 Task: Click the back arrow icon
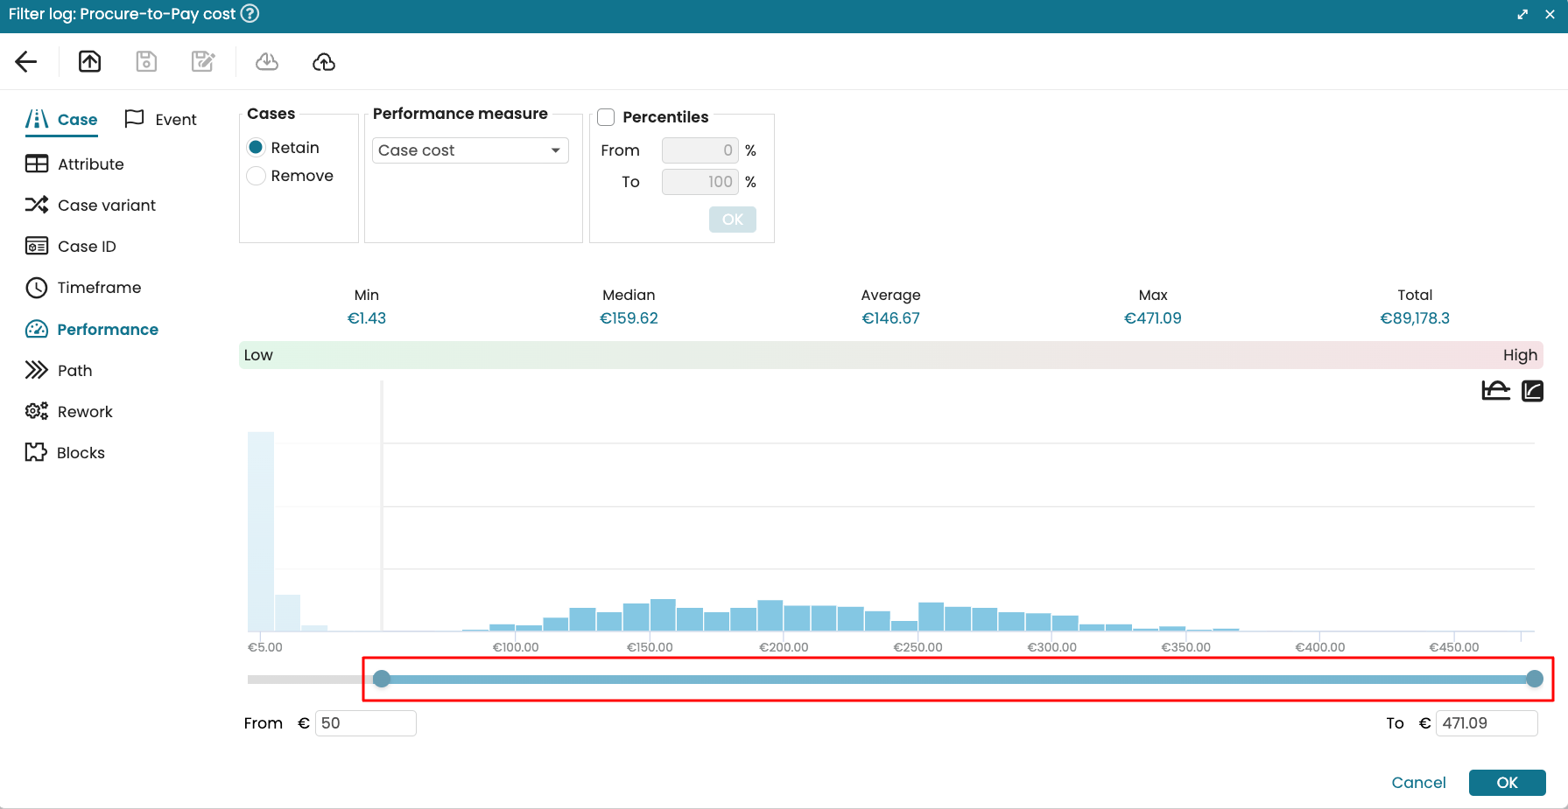coord(26,61)
